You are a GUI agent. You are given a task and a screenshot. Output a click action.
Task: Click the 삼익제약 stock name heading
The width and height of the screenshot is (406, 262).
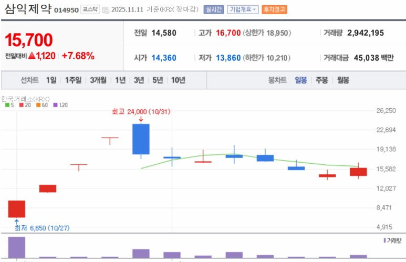(28, 9)
